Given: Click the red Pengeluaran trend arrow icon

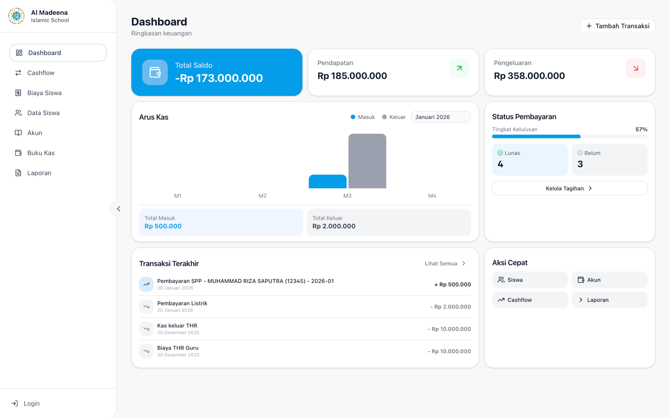Looking at the screenshot, I should tap(636, 68).
